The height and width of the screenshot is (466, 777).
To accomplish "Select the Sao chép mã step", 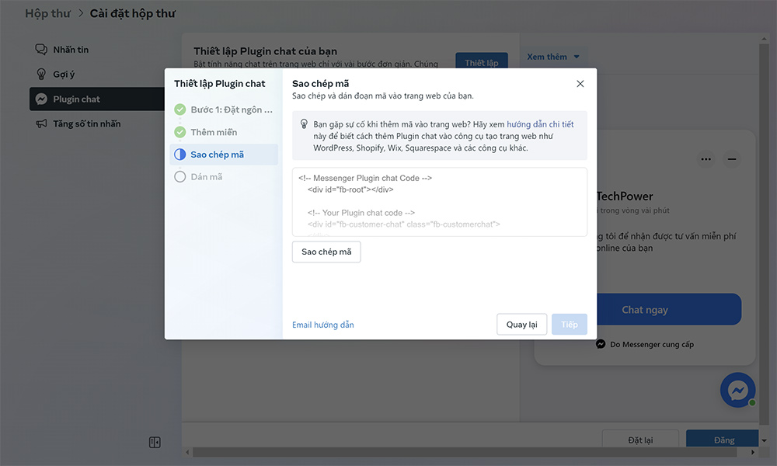I will (x=217, y=155).
